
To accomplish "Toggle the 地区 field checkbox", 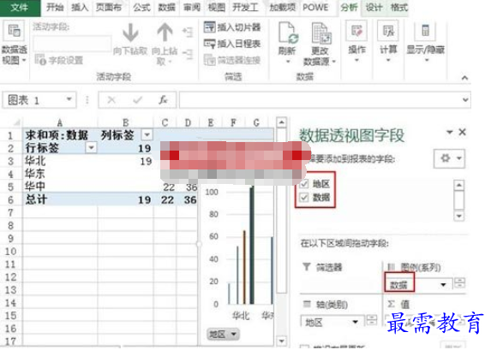I will coord(303,184).
